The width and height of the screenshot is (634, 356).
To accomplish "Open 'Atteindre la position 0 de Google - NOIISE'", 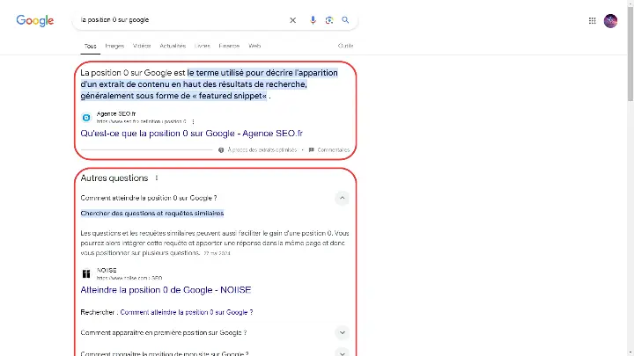I will [166, 290].
